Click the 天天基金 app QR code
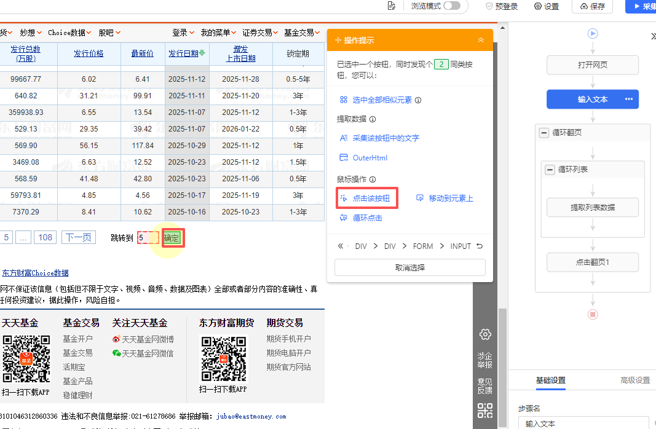The height and width of the screenshot is (429, 656). tap(26, 359)
